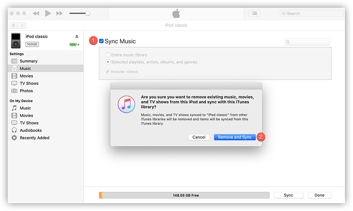Image resolution: width=353 pixels, height=211 pixels.
Task: Select Photos in Settings sidebar
Action: (26, 91)
